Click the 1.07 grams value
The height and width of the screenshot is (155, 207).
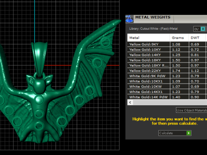pos(176,87)
